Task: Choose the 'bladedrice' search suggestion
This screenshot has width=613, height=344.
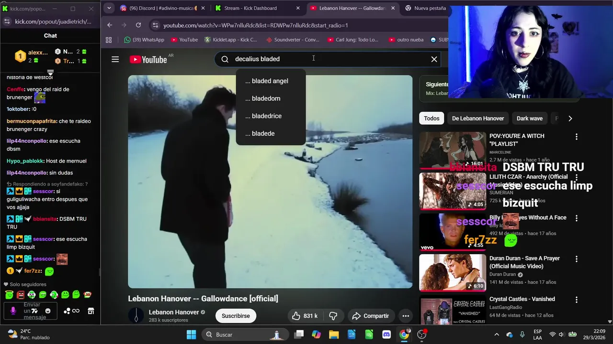Action: 271,116
